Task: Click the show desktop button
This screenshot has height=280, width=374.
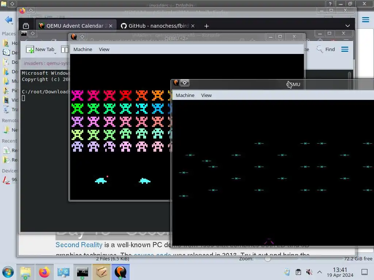Action: (365, 272)
